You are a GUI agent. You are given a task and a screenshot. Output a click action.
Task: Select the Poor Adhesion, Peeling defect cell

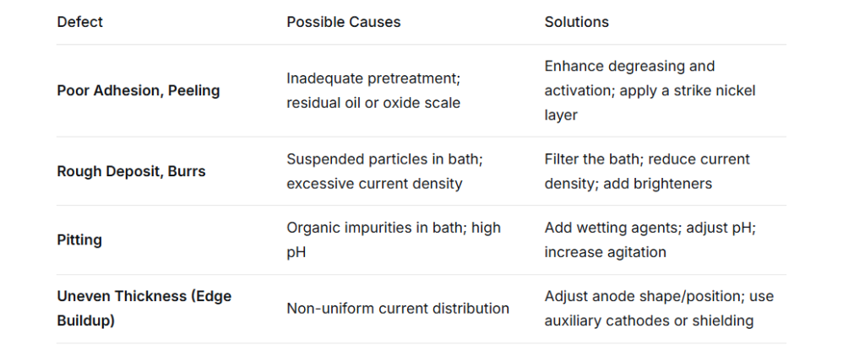[138, 90]
